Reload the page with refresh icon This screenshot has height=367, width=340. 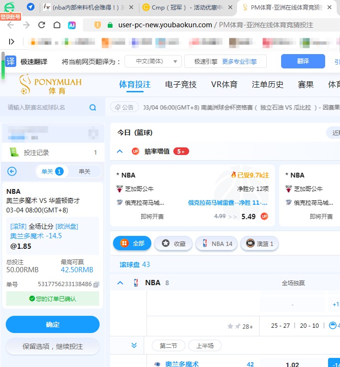[42, 25]
